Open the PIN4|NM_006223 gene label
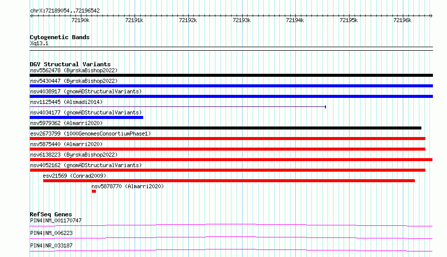 click(51, 233)
